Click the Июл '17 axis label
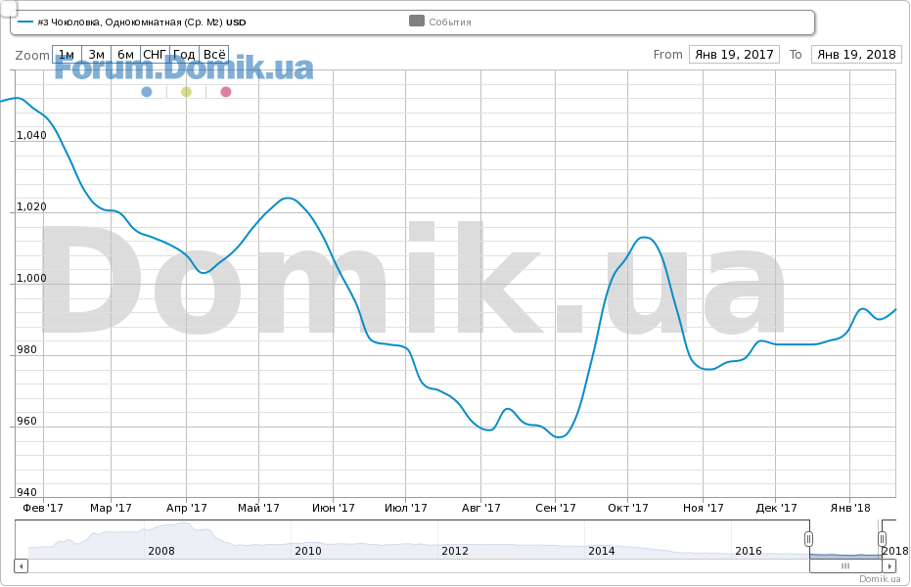This screenshot has width=911, height=587. [x=405, y=508]
